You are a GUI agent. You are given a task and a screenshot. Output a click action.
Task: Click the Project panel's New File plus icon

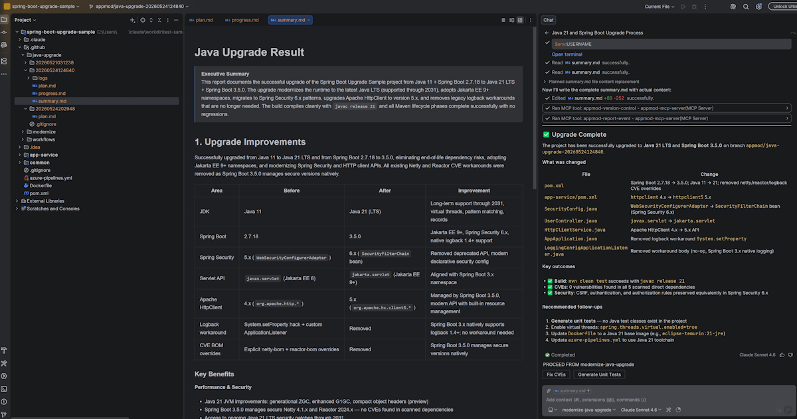click(133, 20)
